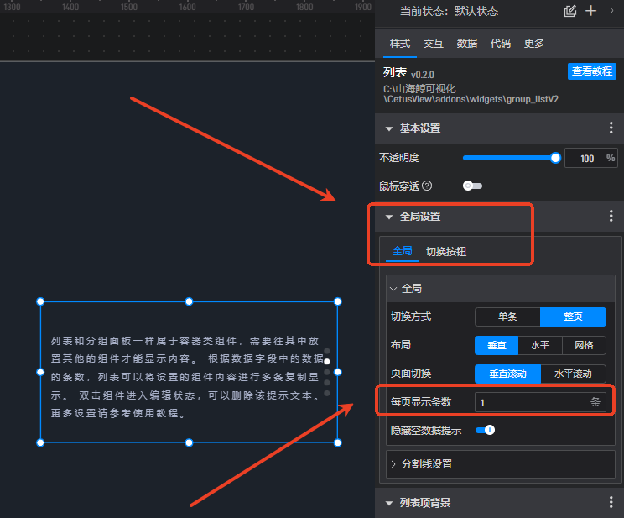Click the 当前状态: 默认状态 label
The image size is (624, 518).
(449, 11)
